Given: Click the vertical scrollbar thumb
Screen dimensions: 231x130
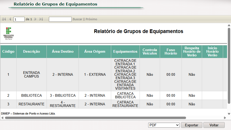Looking at the screenshot, I should click(229, 66).
